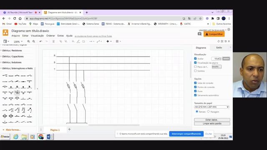Click the fill color bucket icon
The height and width of the screenshot is (150, 267).
pos(73,41)
